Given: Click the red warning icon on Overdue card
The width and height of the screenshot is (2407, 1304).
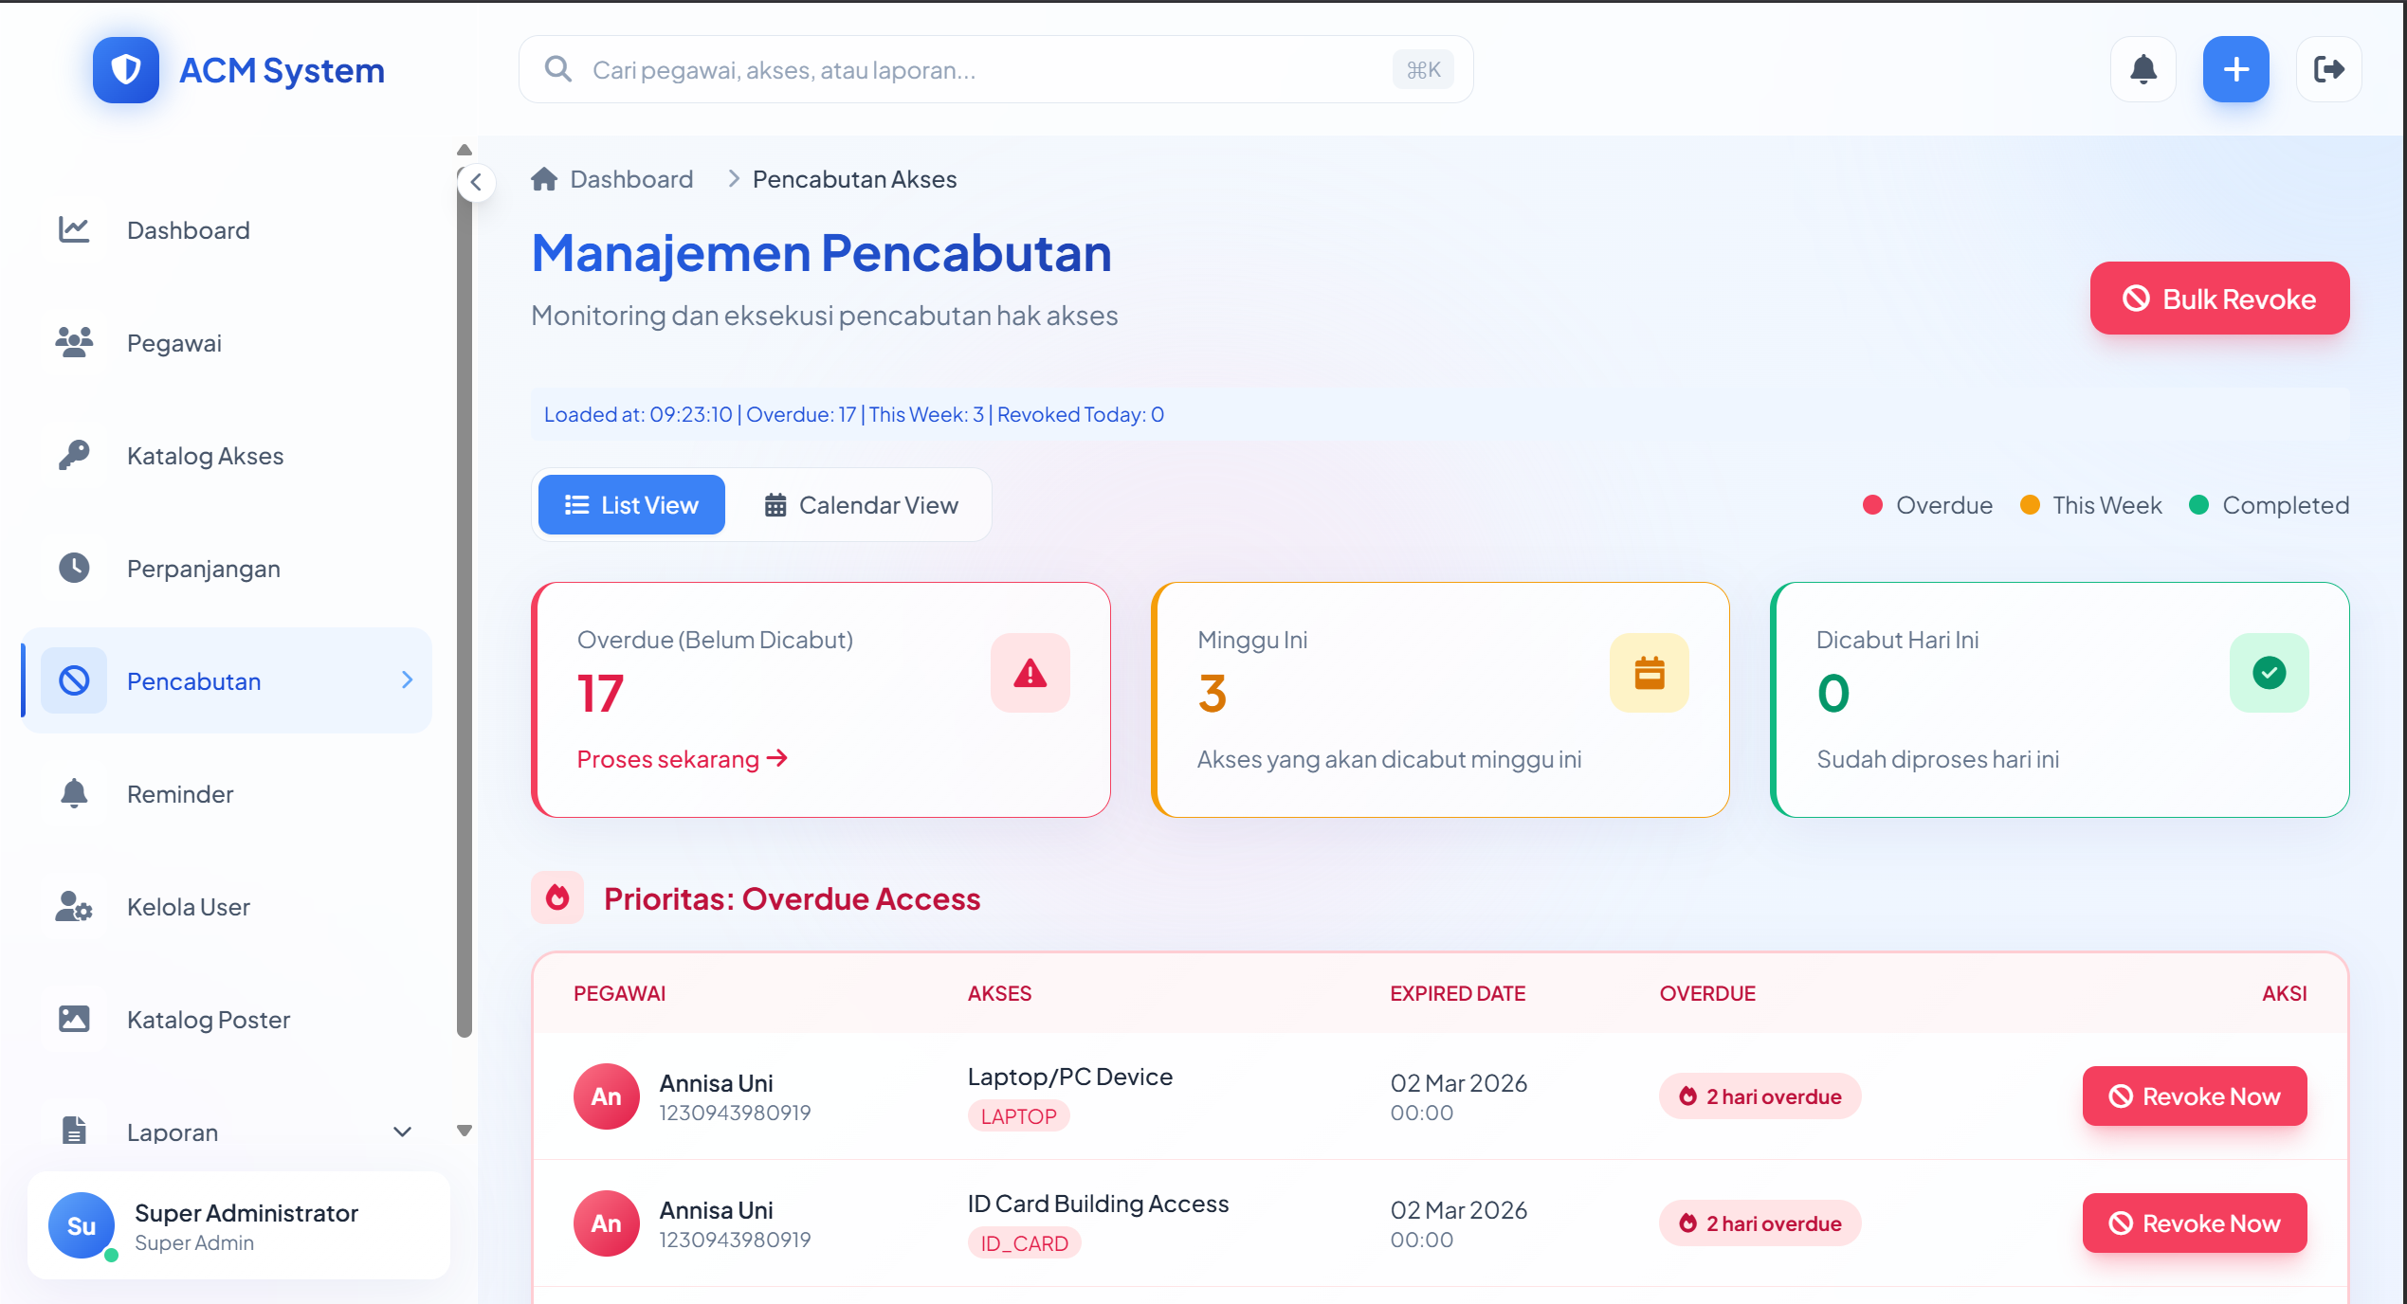Looking at the screenshot, I should 1030,673.
